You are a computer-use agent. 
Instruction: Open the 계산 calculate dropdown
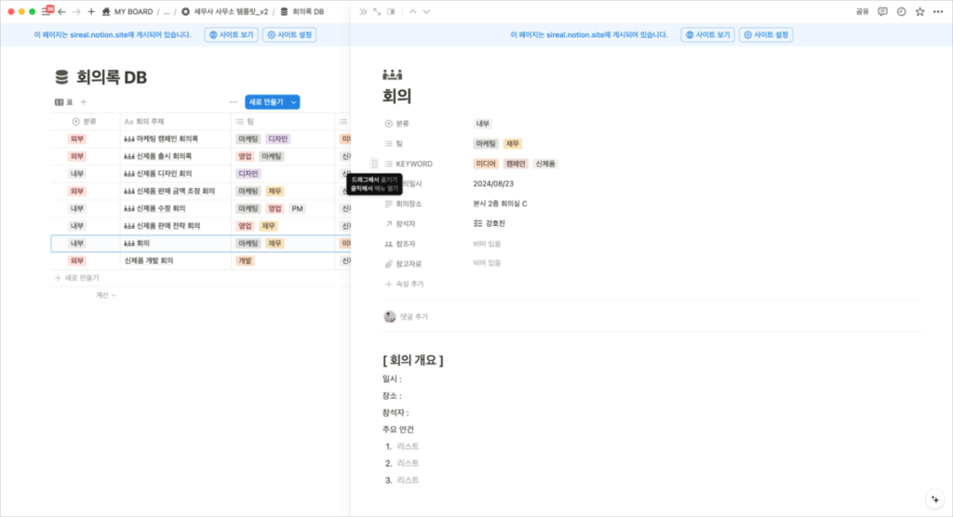[106, 296]
